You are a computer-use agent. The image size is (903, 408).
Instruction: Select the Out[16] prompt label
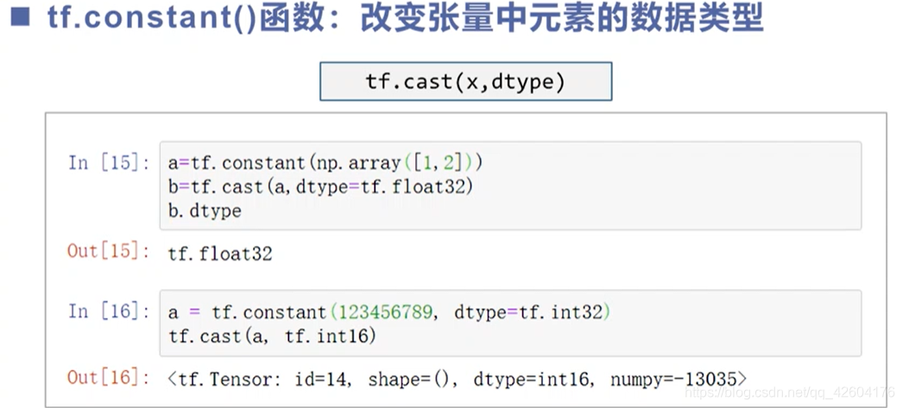click(109, 378)
